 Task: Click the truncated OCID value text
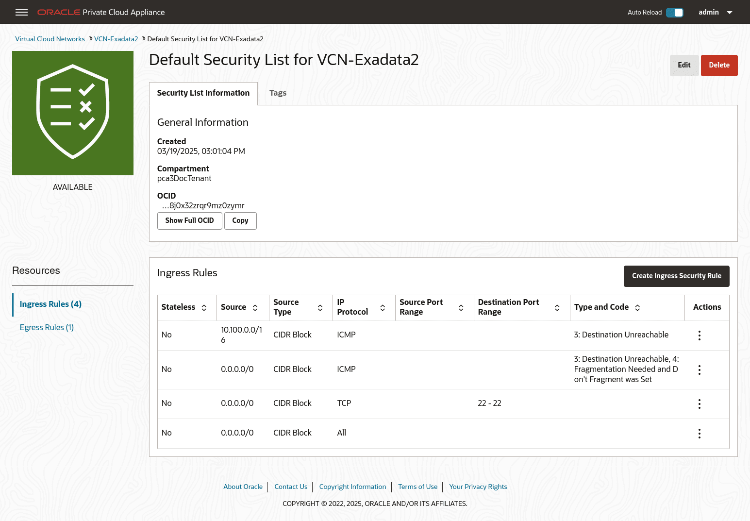[203, 206]
